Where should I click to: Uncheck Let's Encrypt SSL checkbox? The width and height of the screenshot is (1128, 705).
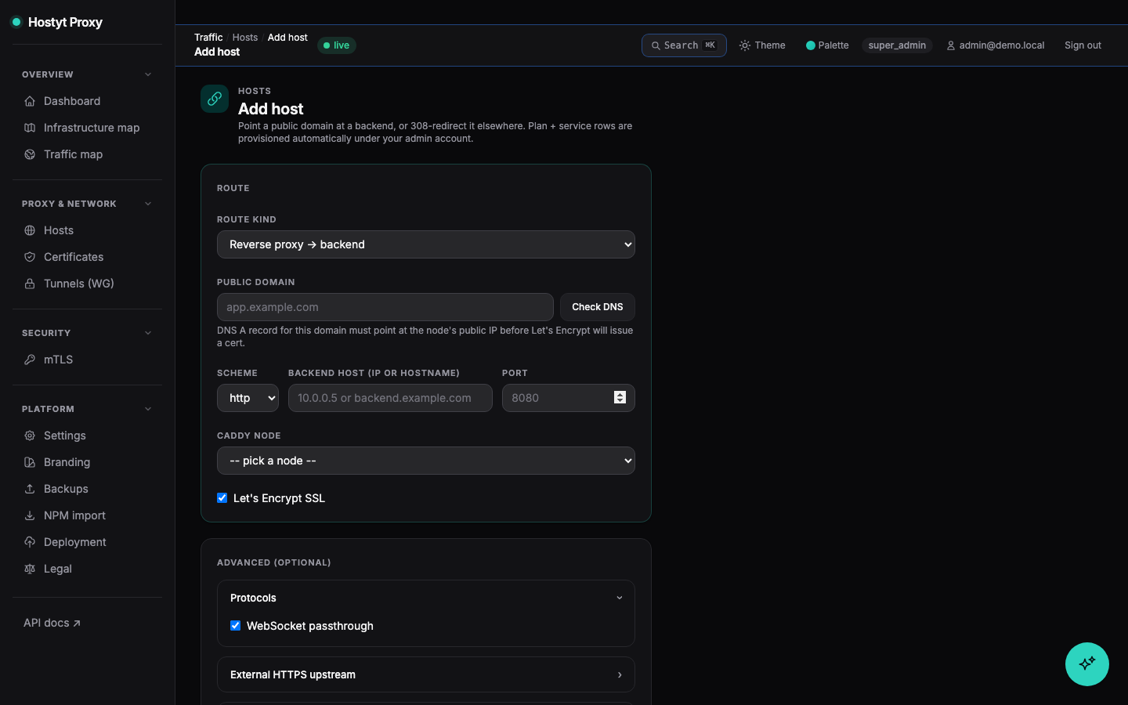pos(222,498)
